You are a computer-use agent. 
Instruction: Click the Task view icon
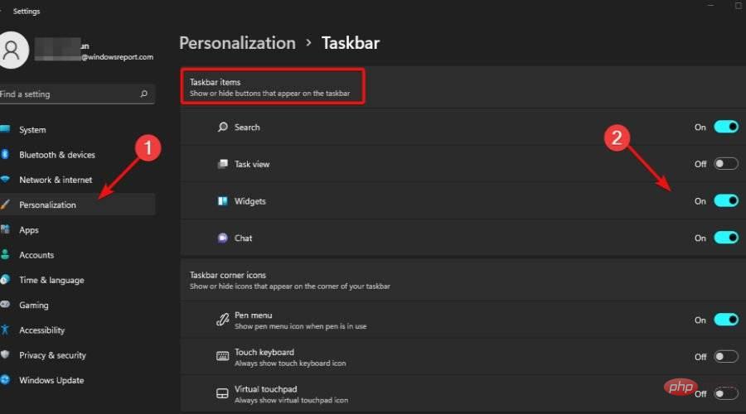[223, 164]
